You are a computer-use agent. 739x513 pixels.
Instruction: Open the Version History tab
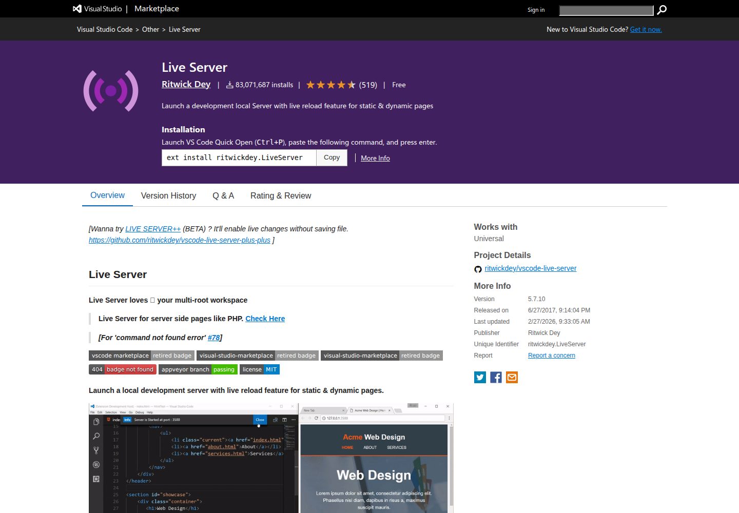(168, 195)
